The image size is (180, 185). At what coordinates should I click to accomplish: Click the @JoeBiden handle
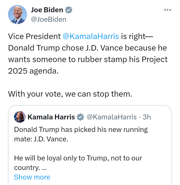tap(48, 19)
